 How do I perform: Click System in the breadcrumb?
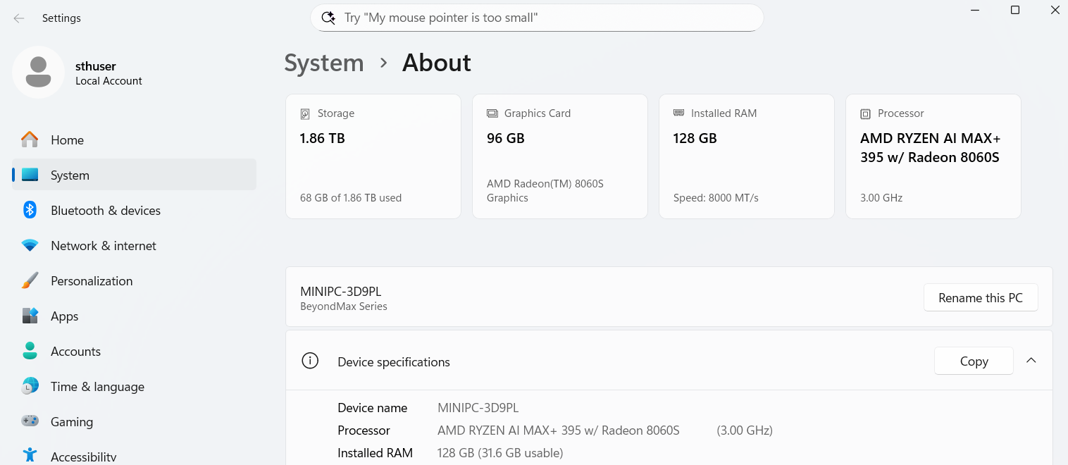324,63
